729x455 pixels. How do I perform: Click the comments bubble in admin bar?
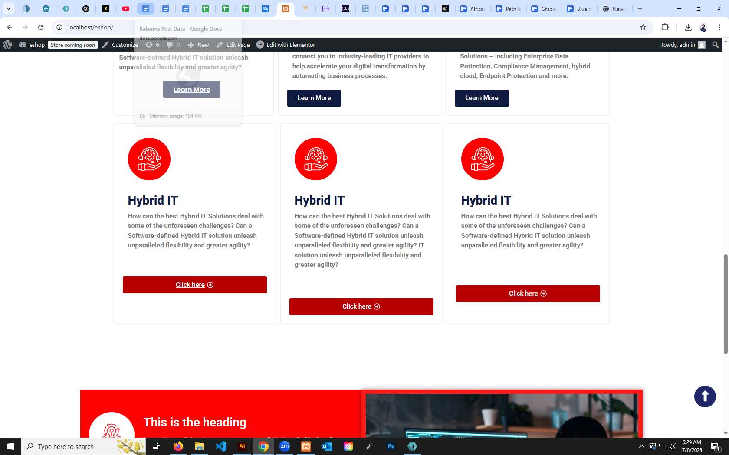173,45
